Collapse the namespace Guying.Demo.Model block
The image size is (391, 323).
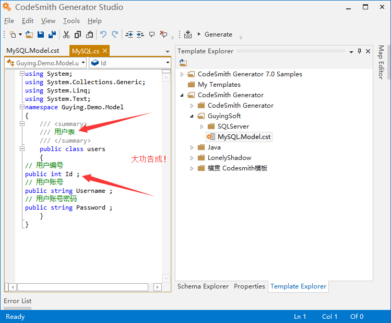pyautogui.click(x=22, y=107)
